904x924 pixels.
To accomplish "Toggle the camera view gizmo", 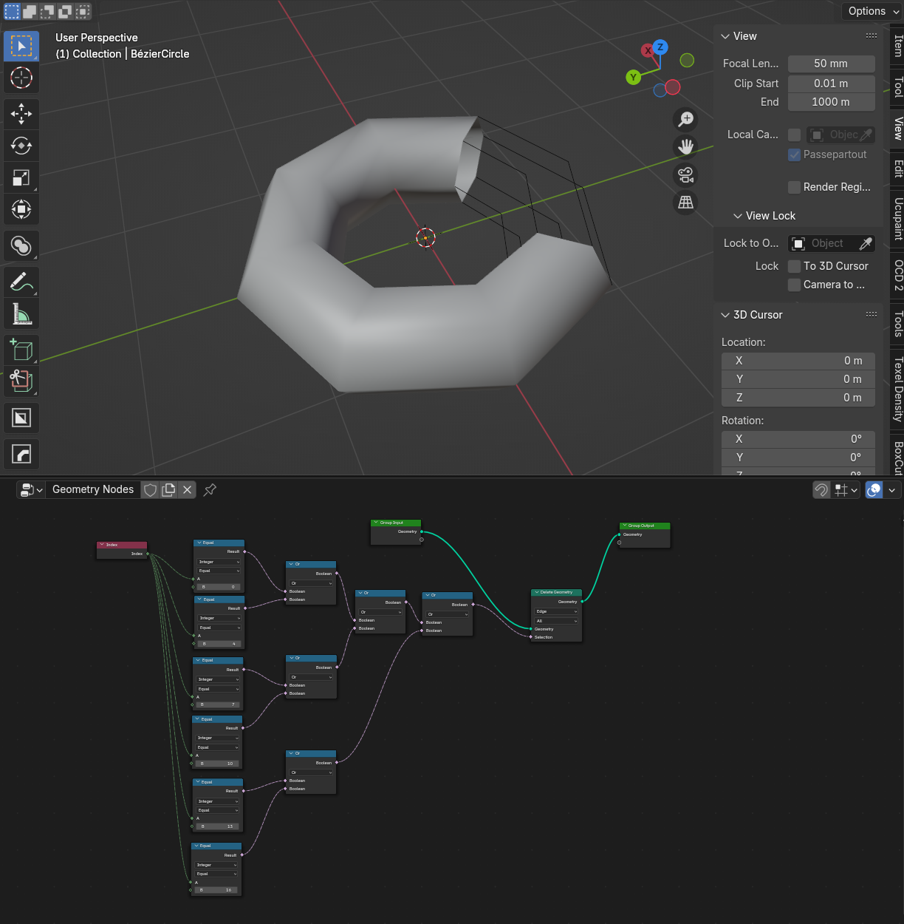I will tap(686, 174).
